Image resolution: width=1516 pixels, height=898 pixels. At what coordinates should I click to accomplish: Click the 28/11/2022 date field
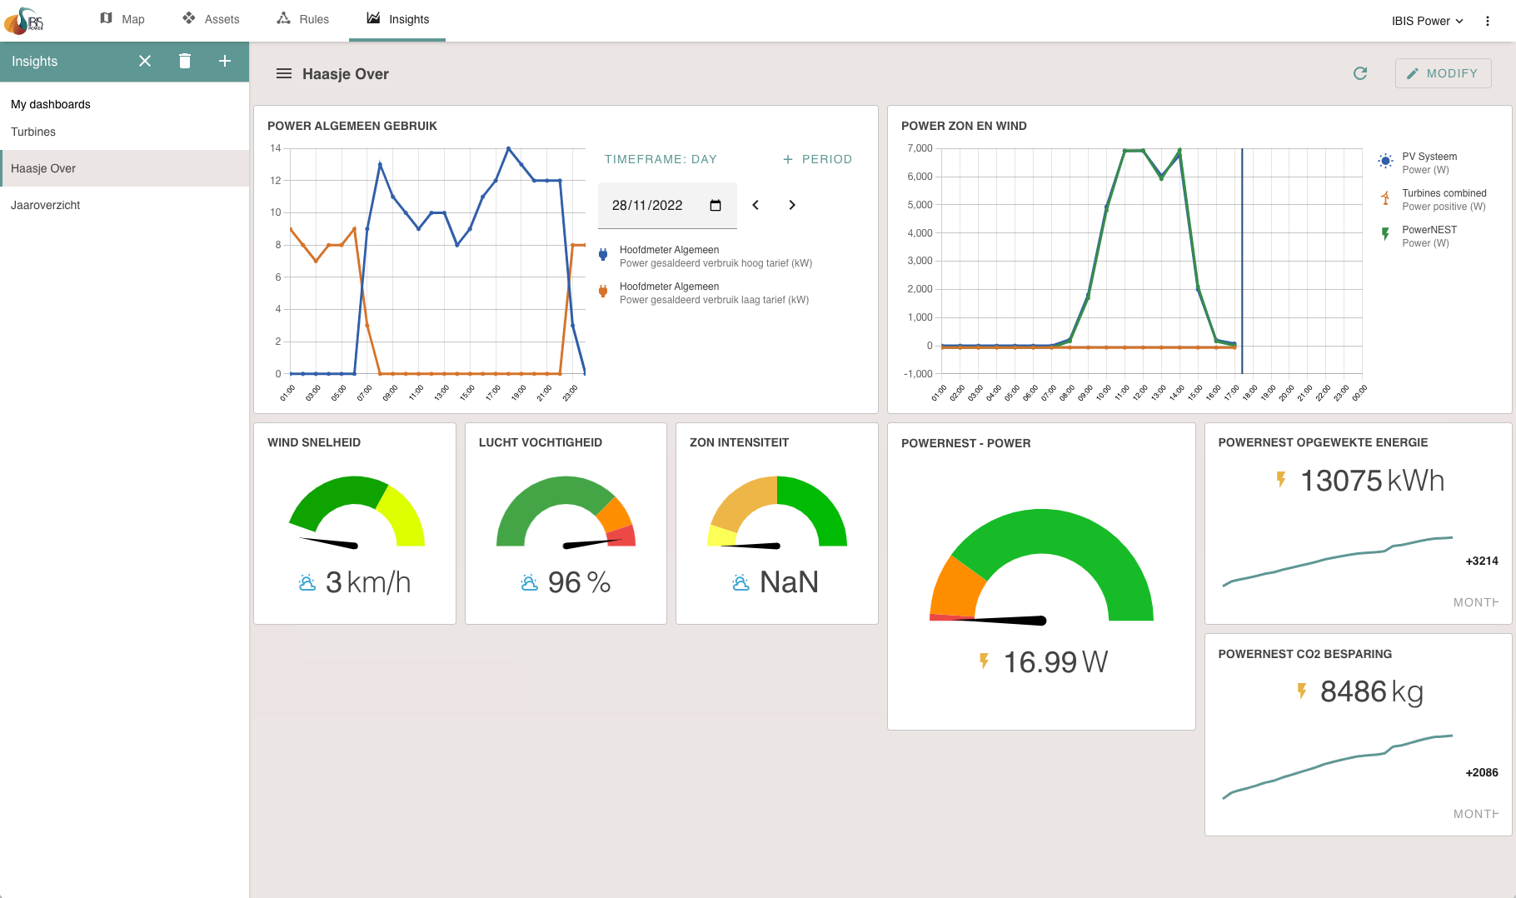click(x=667, y=205)
